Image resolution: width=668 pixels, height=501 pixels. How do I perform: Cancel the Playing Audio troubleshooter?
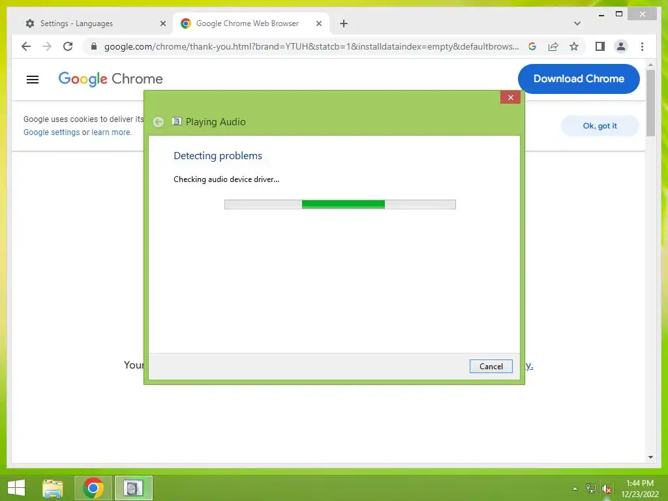click(x=491, y=367)
